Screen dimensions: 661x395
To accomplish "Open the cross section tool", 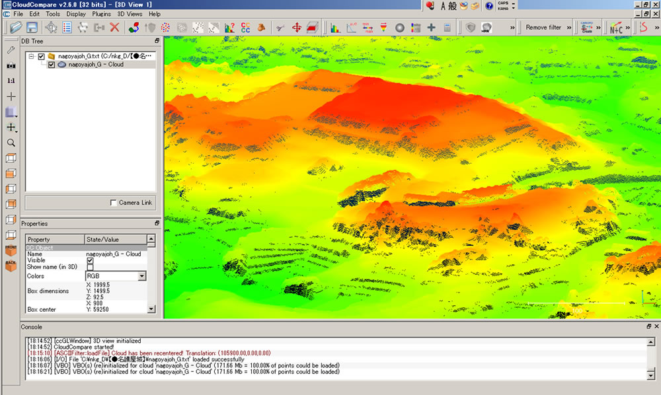I will click(x=313, y=28).
